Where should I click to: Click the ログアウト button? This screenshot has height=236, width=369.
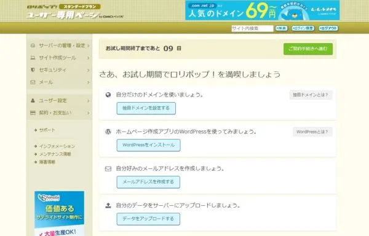pos(328,28)
